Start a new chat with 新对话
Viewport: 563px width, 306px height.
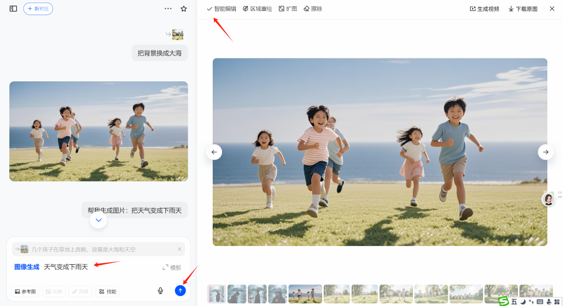point(38,9)
